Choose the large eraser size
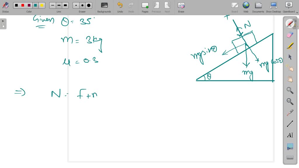 pos(89,5)
